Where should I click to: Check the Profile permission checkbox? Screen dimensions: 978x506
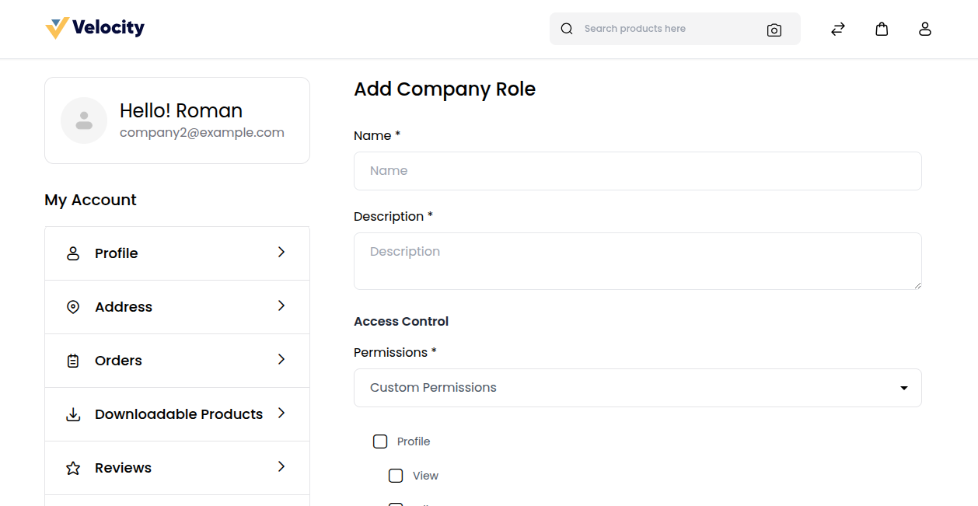pos(380,441)
